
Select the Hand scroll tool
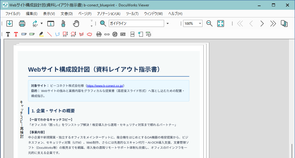[76, 24]
